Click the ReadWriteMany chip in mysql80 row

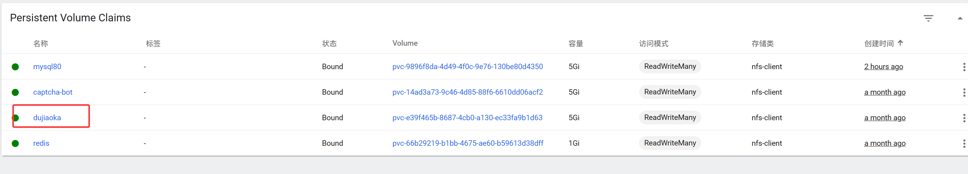pyautogui.click(x=670, y=67)
